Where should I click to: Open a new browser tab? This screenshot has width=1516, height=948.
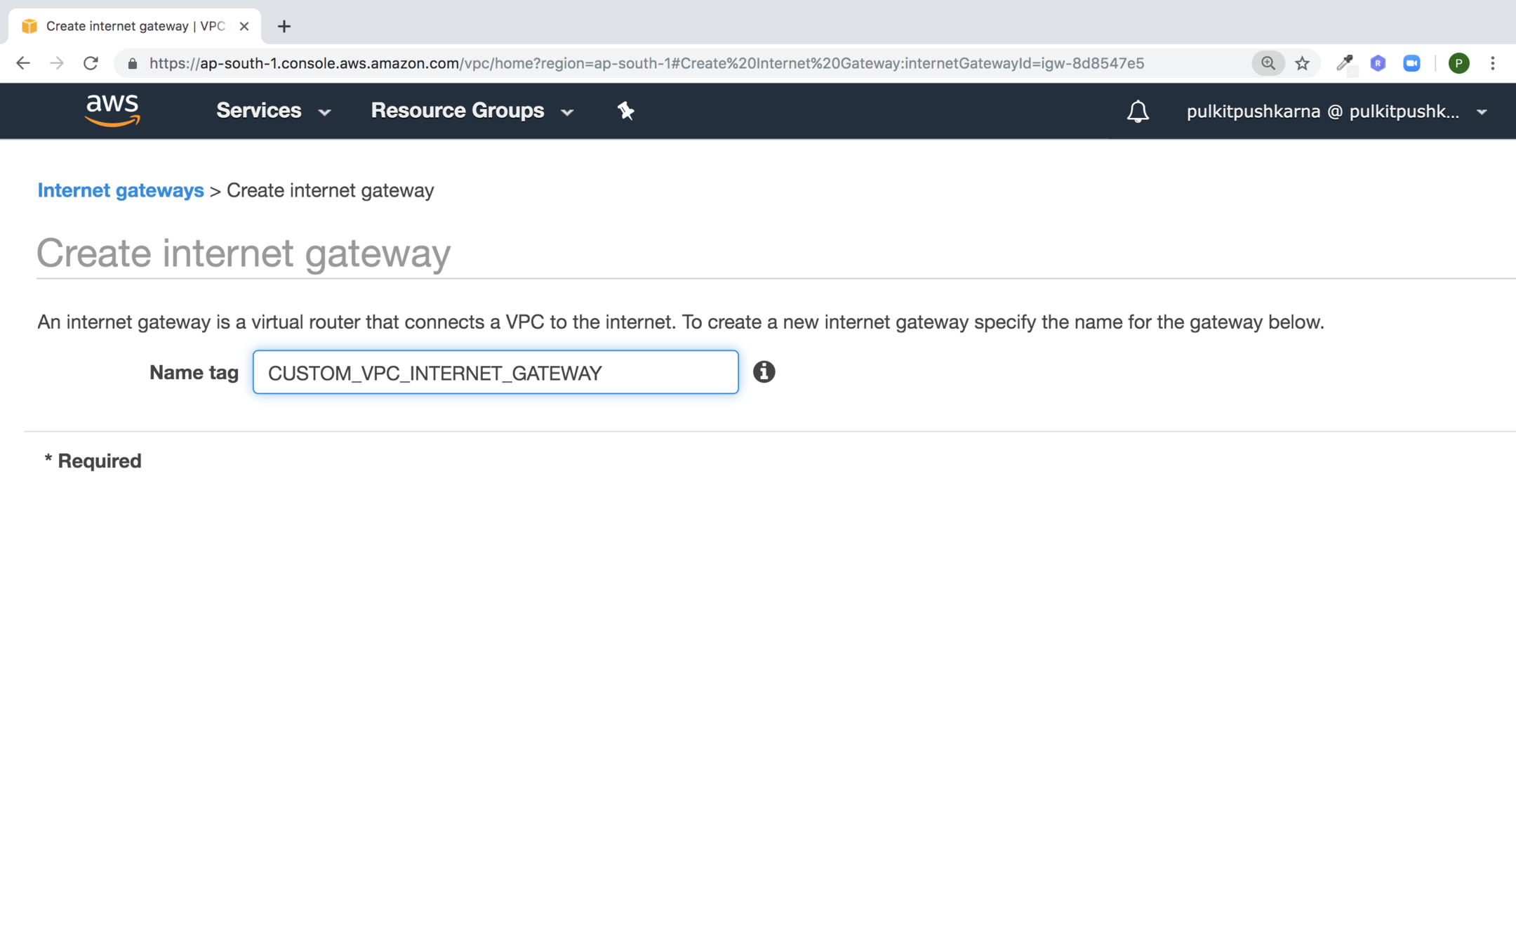coord(284,26)
